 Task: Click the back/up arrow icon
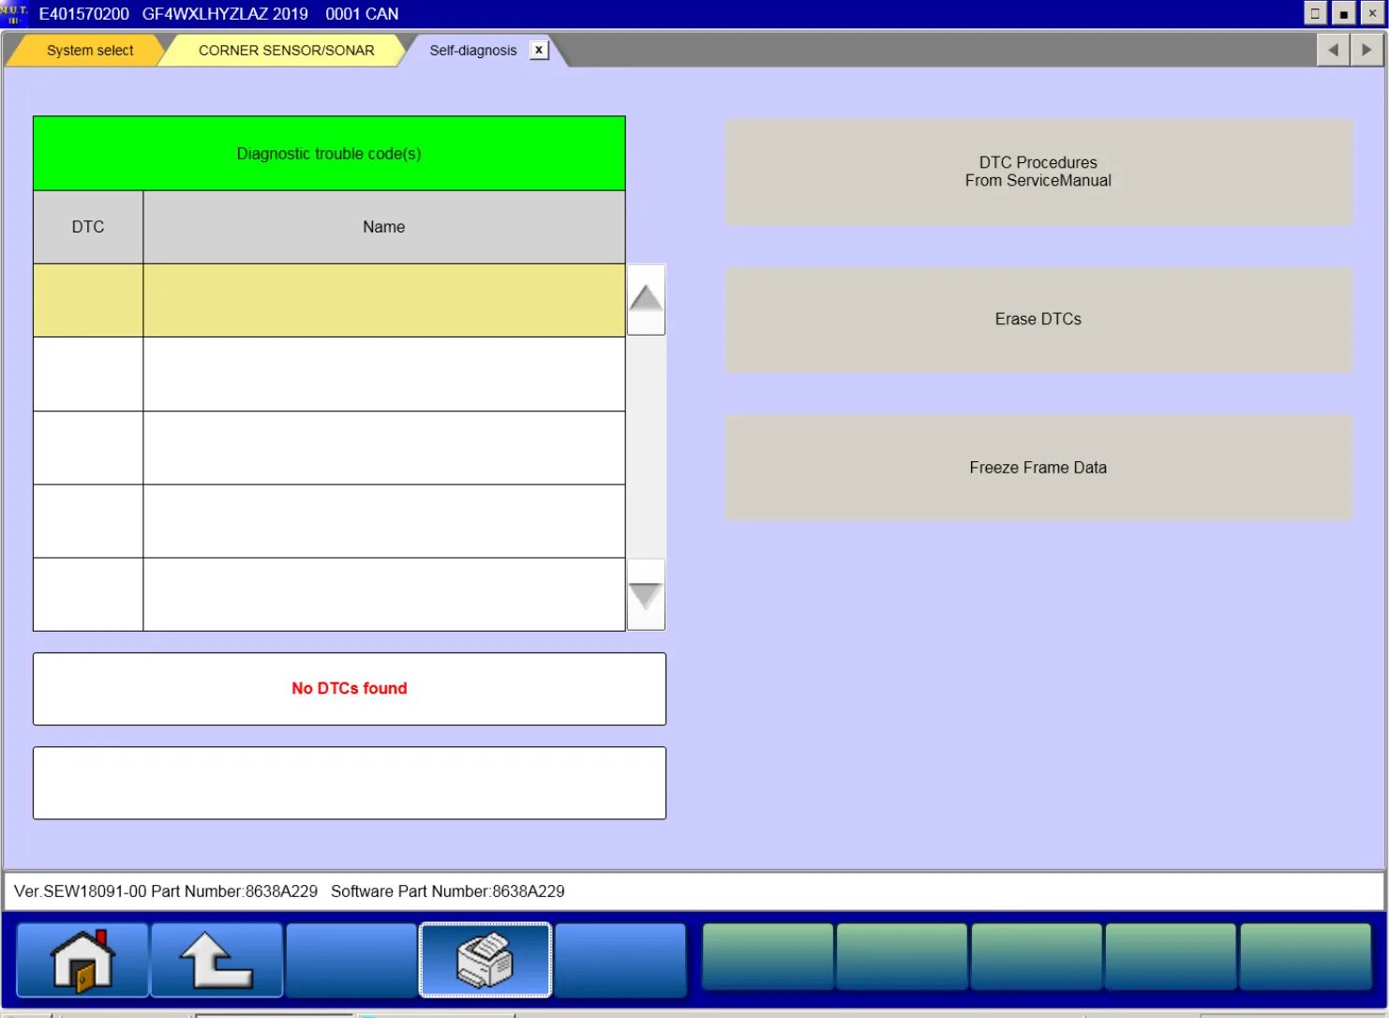[217, 960]
